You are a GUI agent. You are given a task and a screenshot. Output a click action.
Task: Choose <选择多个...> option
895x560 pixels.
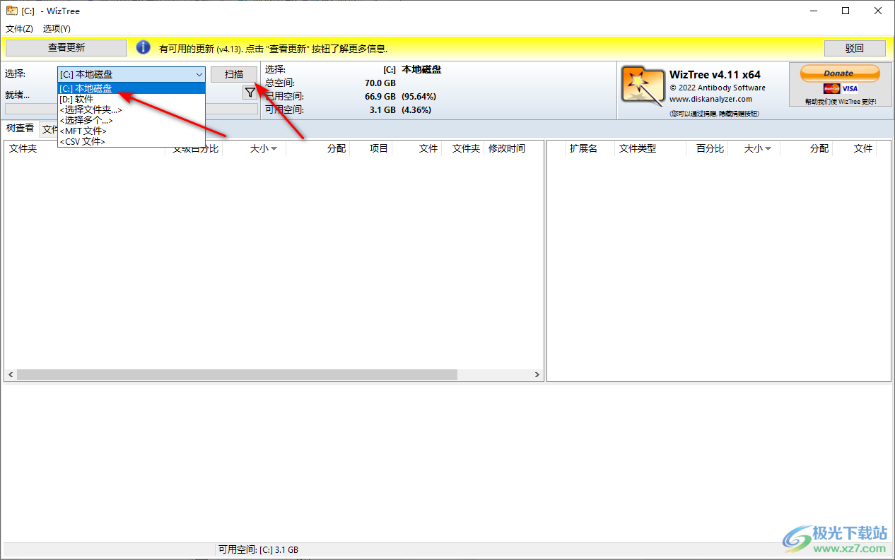[131, 121]
